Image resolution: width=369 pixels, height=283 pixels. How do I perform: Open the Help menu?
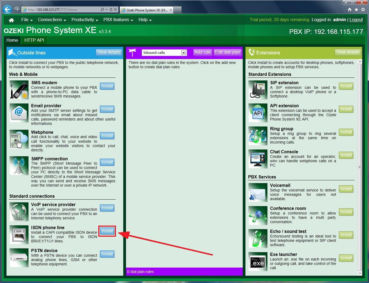[145, 20]
